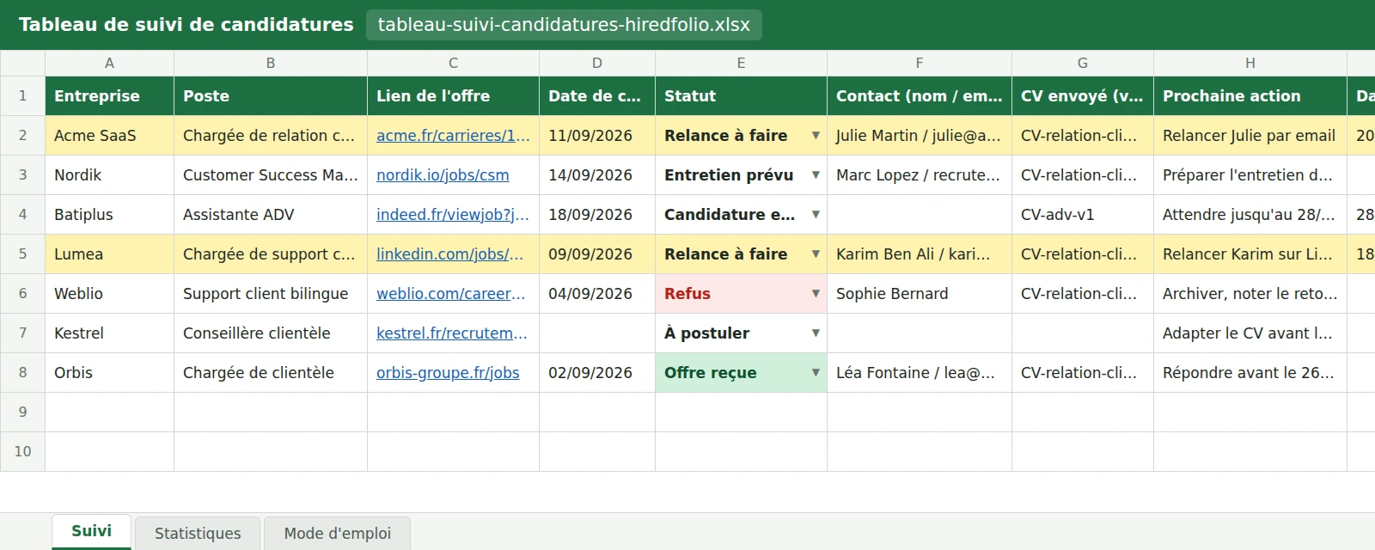The width and height of the screenshot is (1375, 550).
Task: Open the kestrel.fr/recrutem link
Action: point(452,333)
